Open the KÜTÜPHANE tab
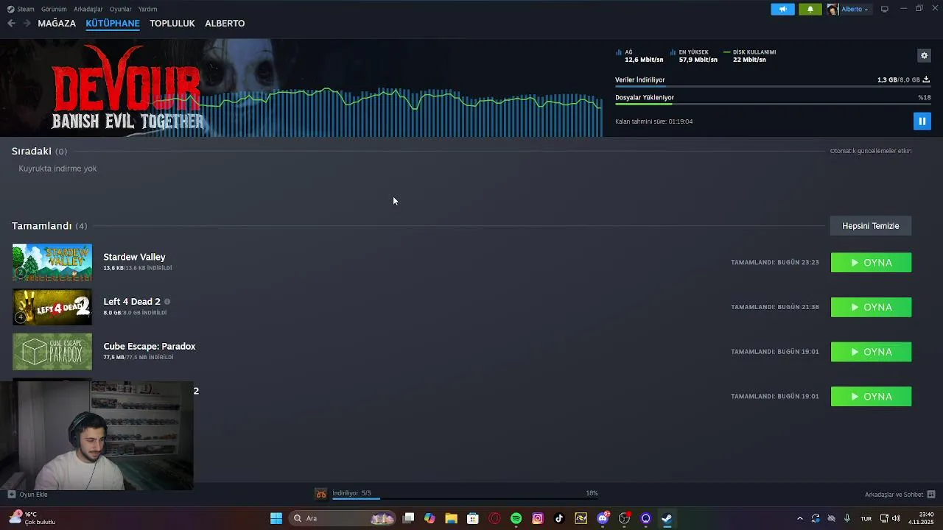This screenshot has height=530, width=943. click(113, 24)
